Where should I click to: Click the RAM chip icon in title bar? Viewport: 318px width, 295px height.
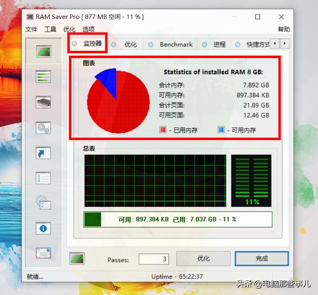pyautogui.click(x=30, y=16)
